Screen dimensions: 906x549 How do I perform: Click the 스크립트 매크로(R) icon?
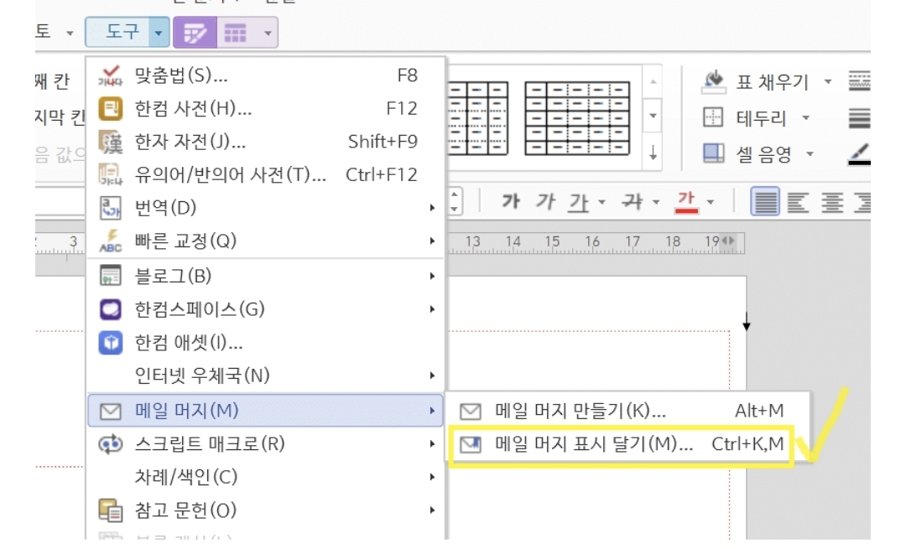[x=111, y=444]
